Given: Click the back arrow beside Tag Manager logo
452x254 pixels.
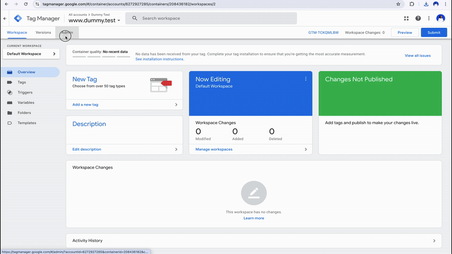Looking at the screenshot, I should pos(5,19).
